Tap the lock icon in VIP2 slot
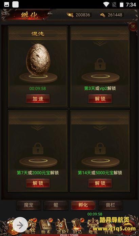The height and width of the screenshot is (236, 139). pos(100,64)
